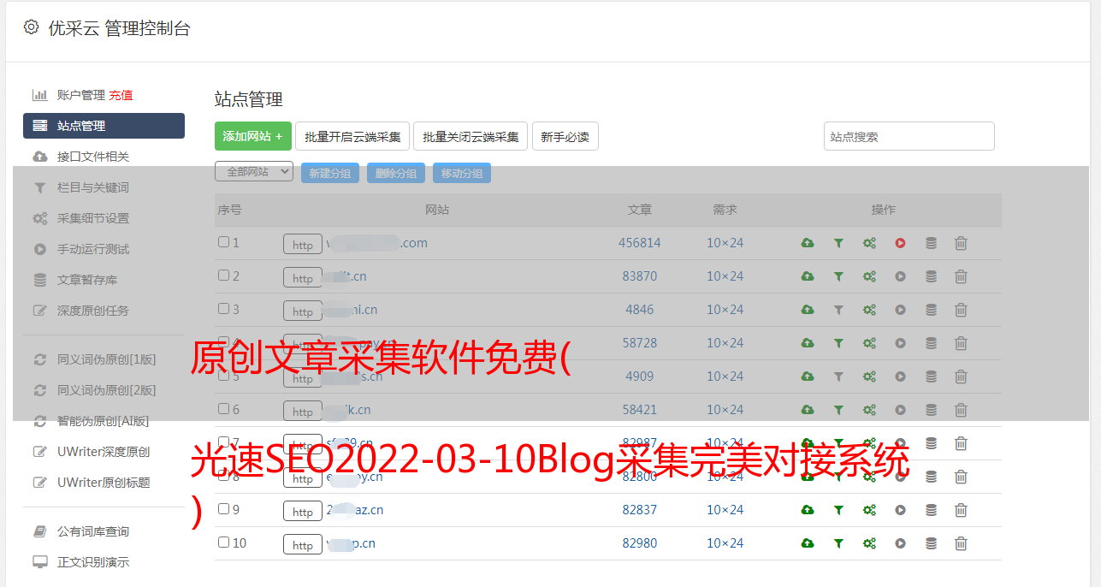This screenshot has height=587, width=1101.
Task: Check the box for row 5
Action: pyautogui.click(x=223, y=376)
